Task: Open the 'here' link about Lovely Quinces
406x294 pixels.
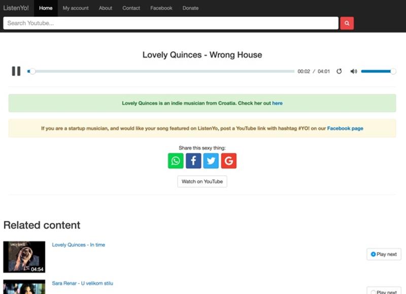Action: pos(277,103)
